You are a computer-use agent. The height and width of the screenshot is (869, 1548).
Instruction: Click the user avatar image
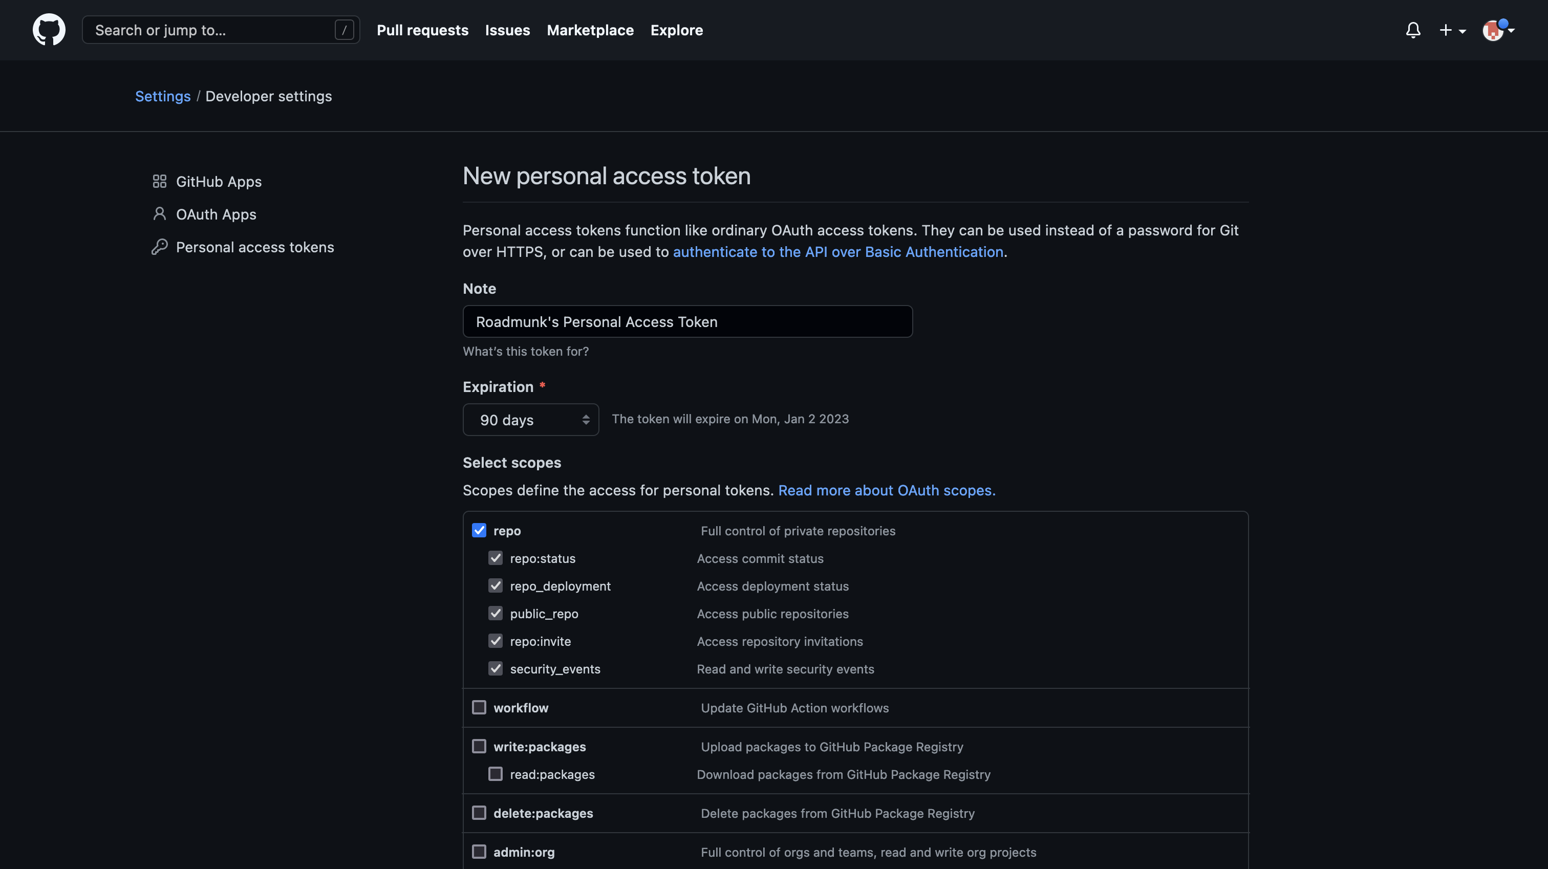tap(1492, 31)
